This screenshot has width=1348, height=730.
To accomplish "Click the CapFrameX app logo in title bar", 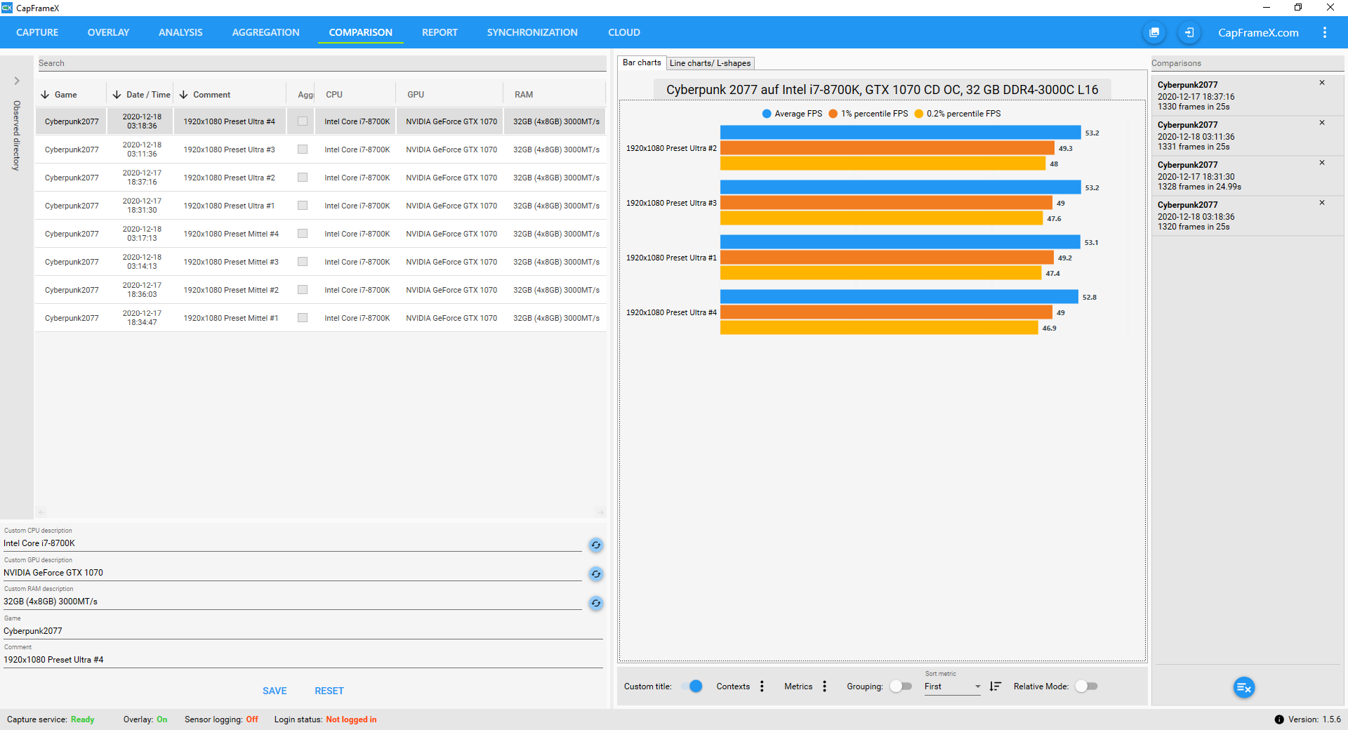I will [7, 8].
